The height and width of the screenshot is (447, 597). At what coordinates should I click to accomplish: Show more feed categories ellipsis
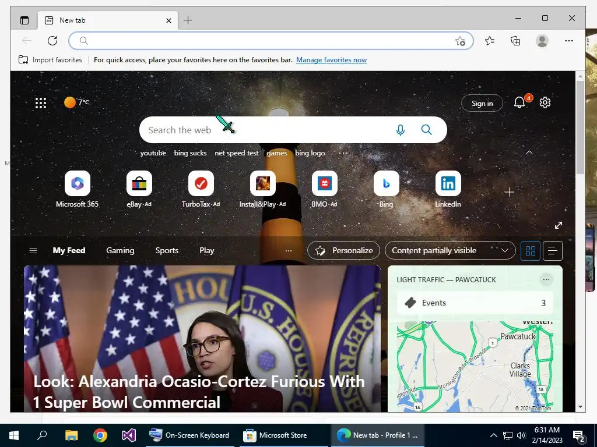289,250
